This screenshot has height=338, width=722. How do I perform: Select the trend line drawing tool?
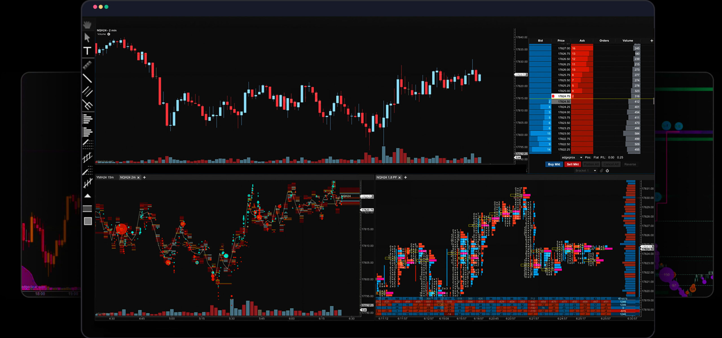[87, 78]
